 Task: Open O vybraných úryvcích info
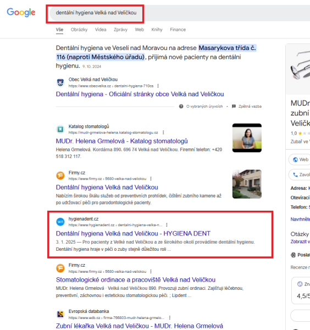[x=204, y=107]
